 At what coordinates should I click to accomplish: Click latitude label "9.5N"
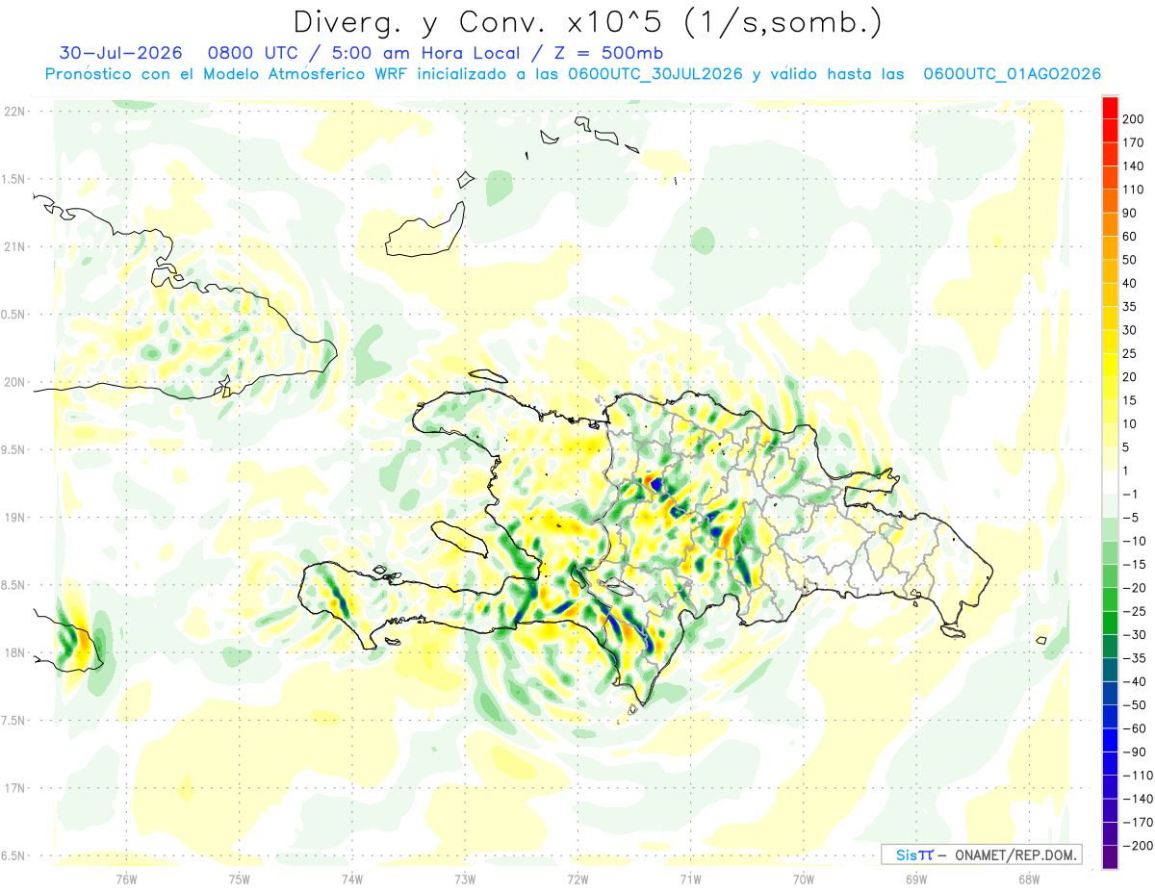click(x=14, y=449)
